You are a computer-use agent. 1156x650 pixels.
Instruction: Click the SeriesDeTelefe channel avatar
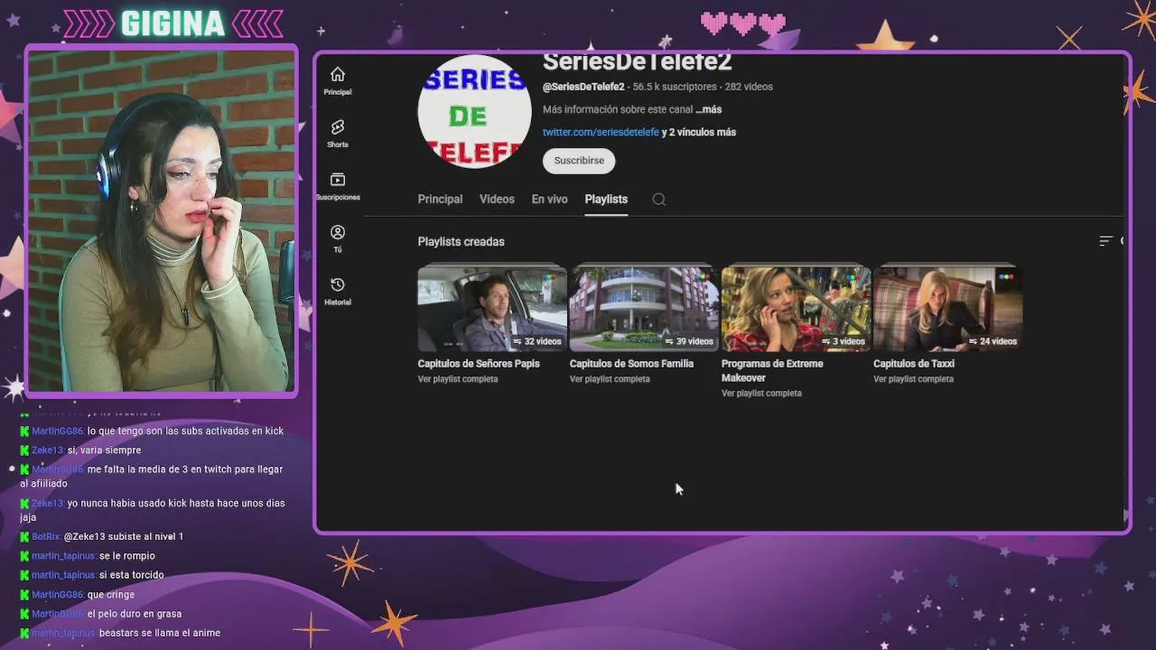pos(474,111)
